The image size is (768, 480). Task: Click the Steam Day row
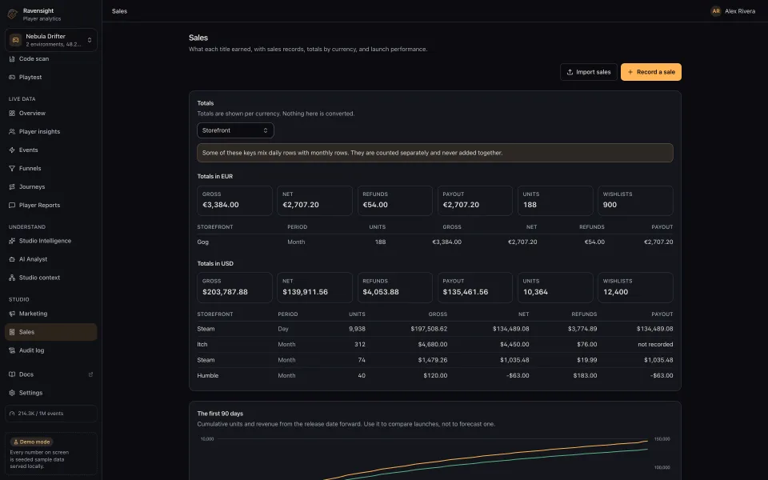pyautogui.click(x=435, y=329)
